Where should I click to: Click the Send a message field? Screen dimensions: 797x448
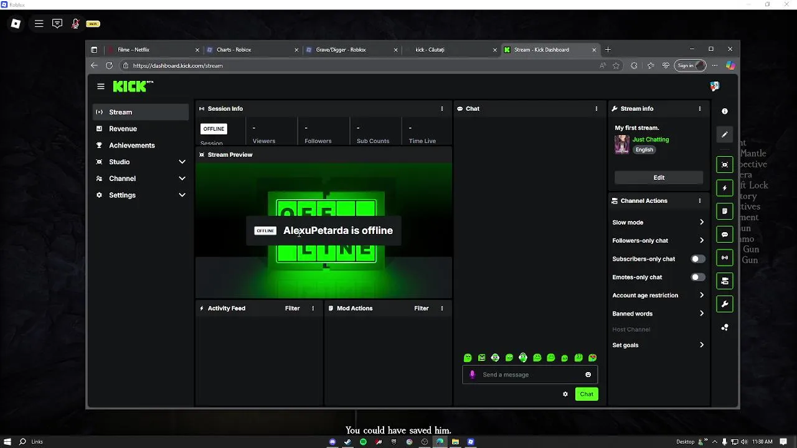coord(530,375)
